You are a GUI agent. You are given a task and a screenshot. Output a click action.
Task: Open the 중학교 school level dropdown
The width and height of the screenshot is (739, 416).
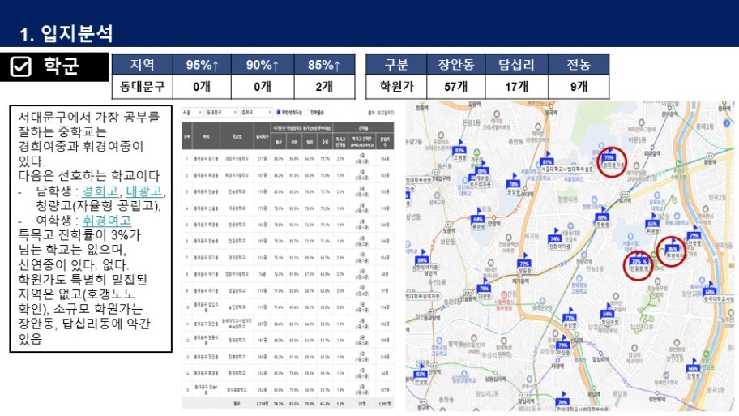coord(256,112)
